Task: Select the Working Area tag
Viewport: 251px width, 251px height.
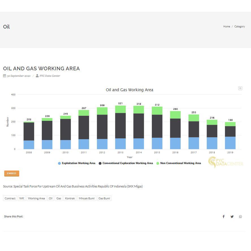Action: [36, 198]
